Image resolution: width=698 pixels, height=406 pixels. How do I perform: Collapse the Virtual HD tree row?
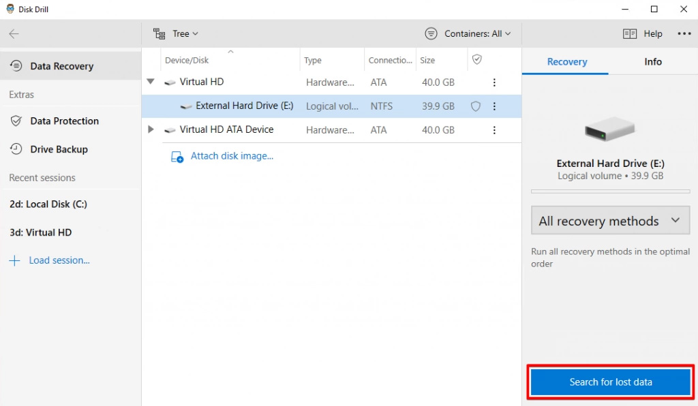pyautogui.click(x=151, y=82)
